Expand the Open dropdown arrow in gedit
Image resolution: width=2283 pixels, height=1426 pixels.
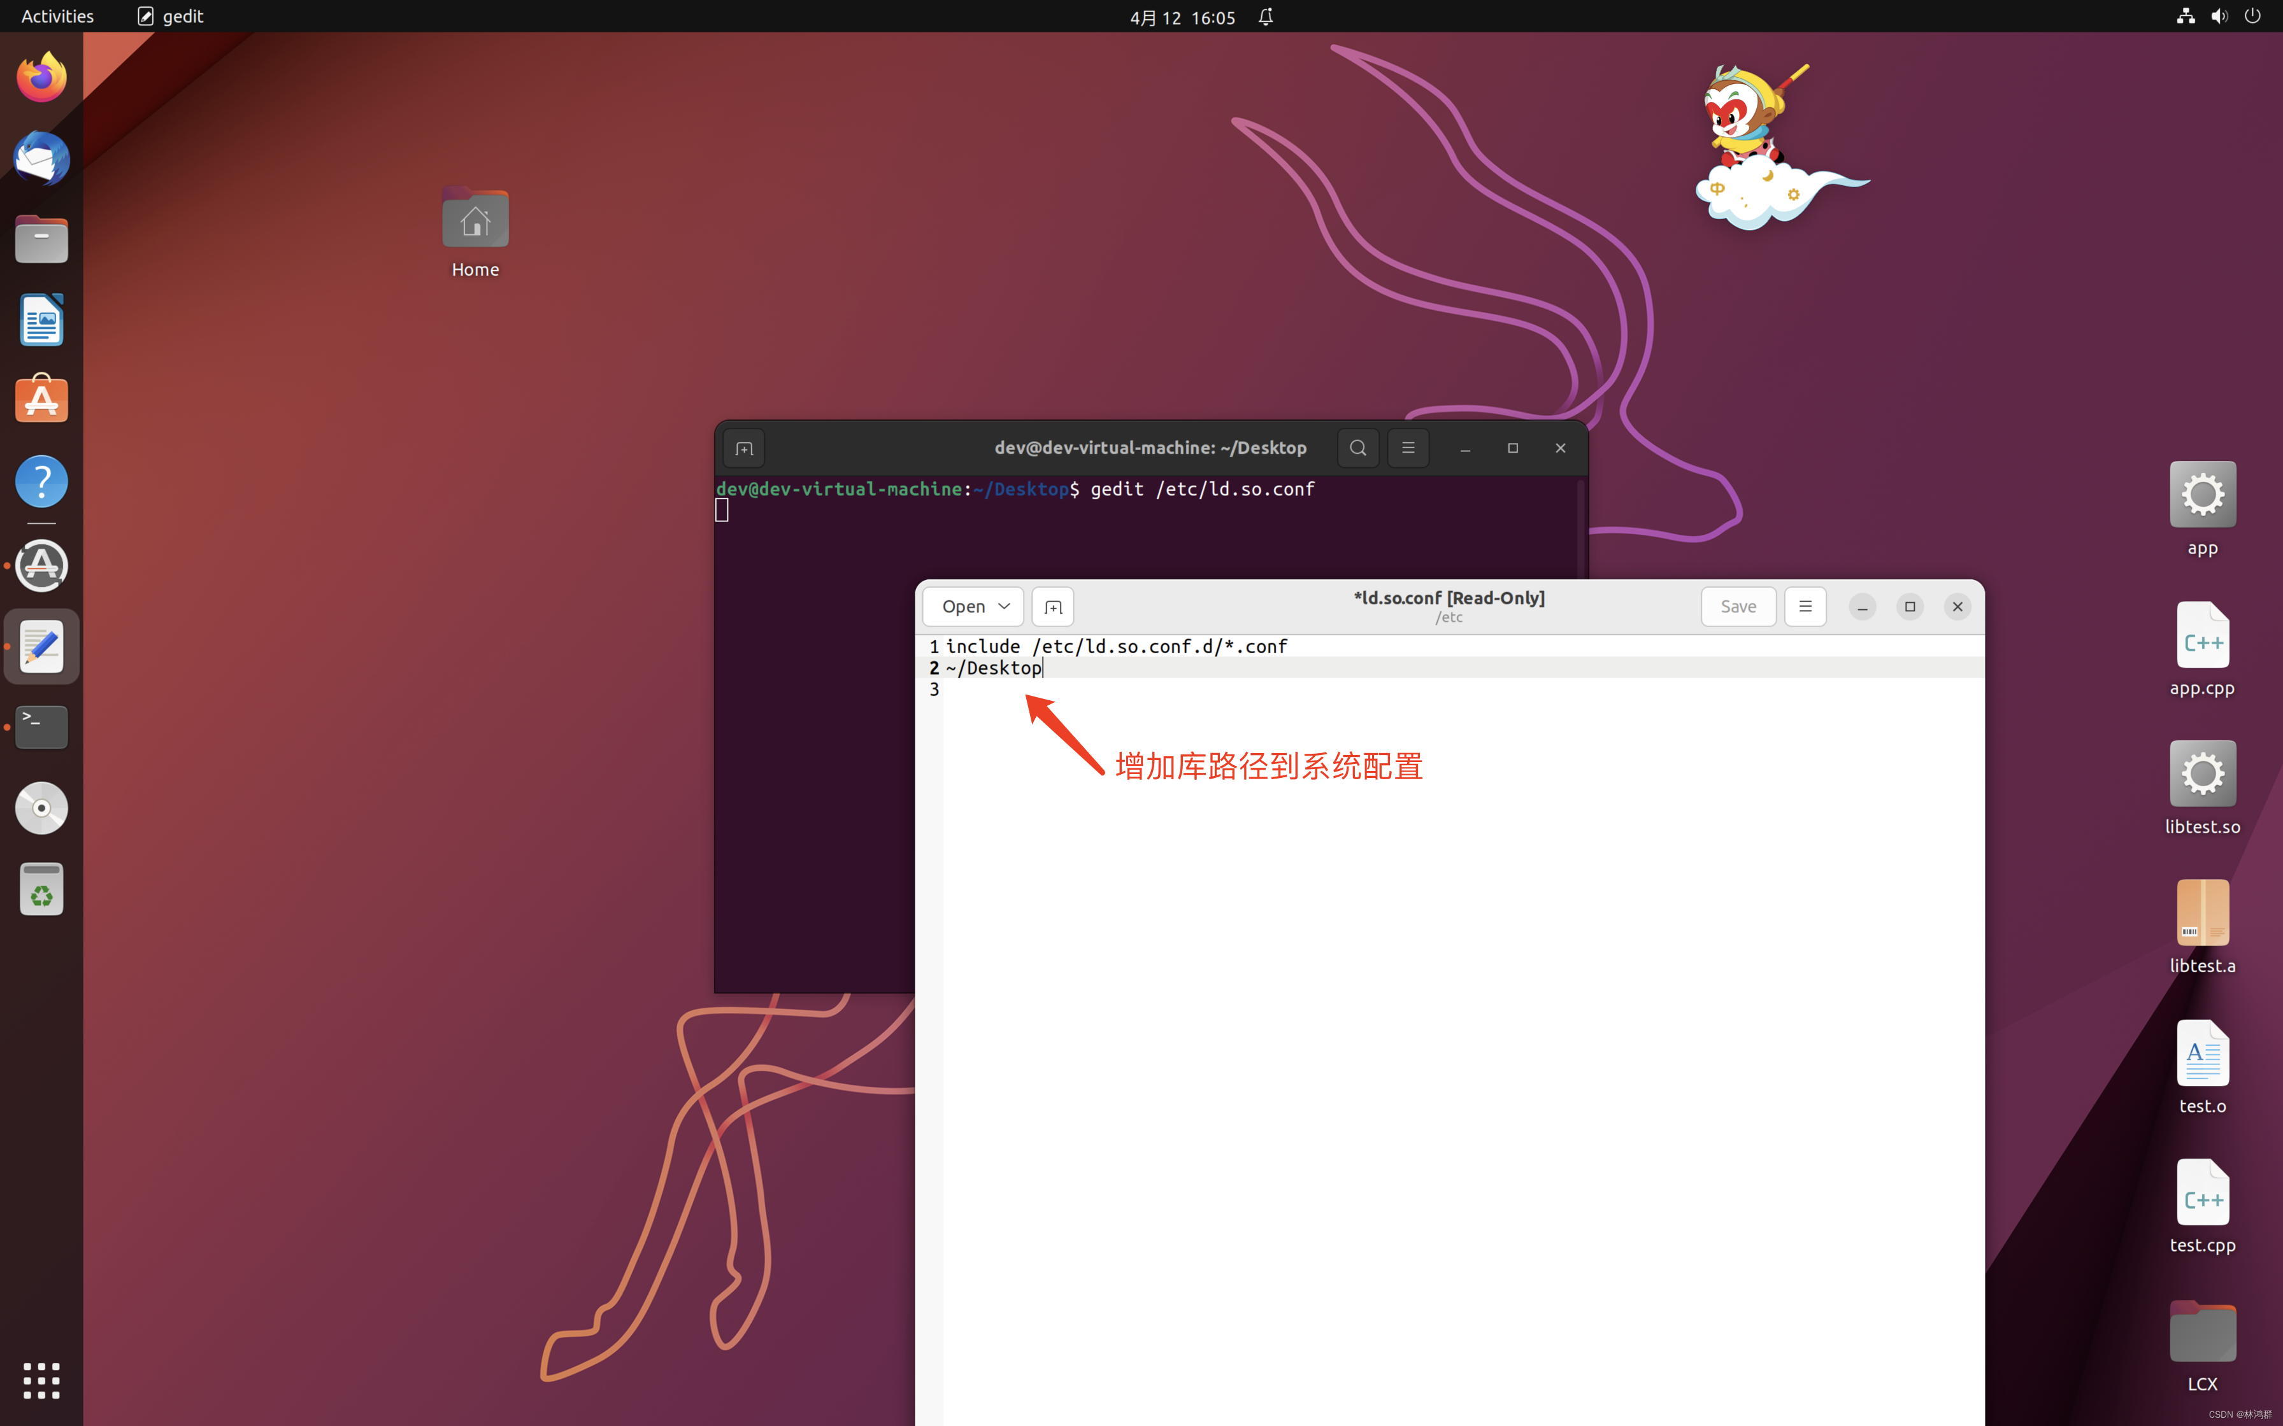(x=1004, y=607)
